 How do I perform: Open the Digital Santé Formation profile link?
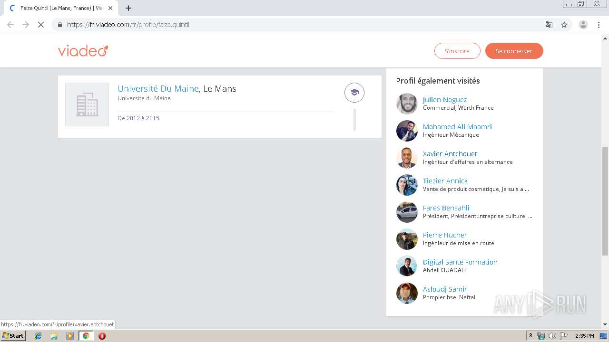point(460,262)
